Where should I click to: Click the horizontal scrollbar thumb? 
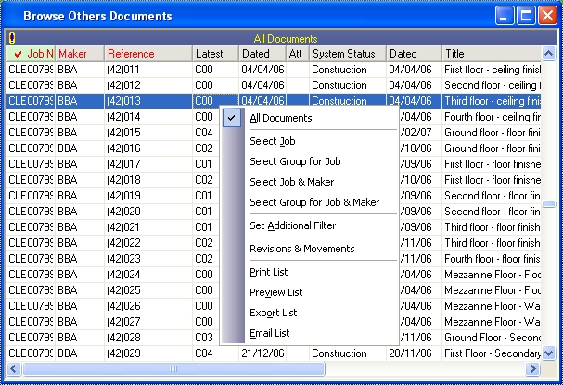(173, 369)
